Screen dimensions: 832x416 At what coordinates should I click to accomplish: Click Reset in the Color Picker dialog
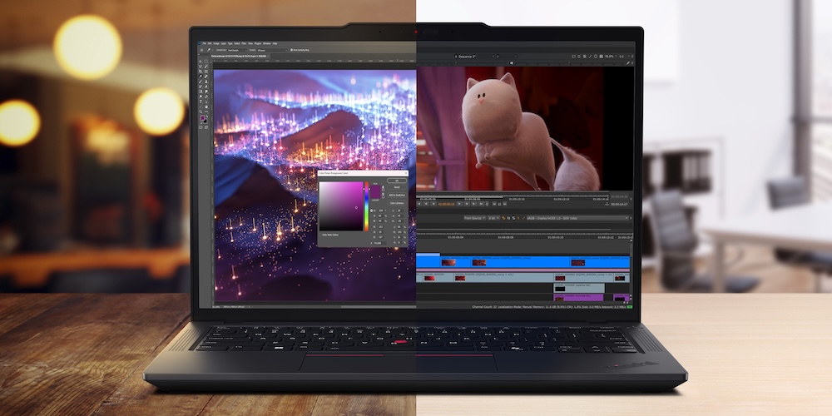tap(397, 187)
